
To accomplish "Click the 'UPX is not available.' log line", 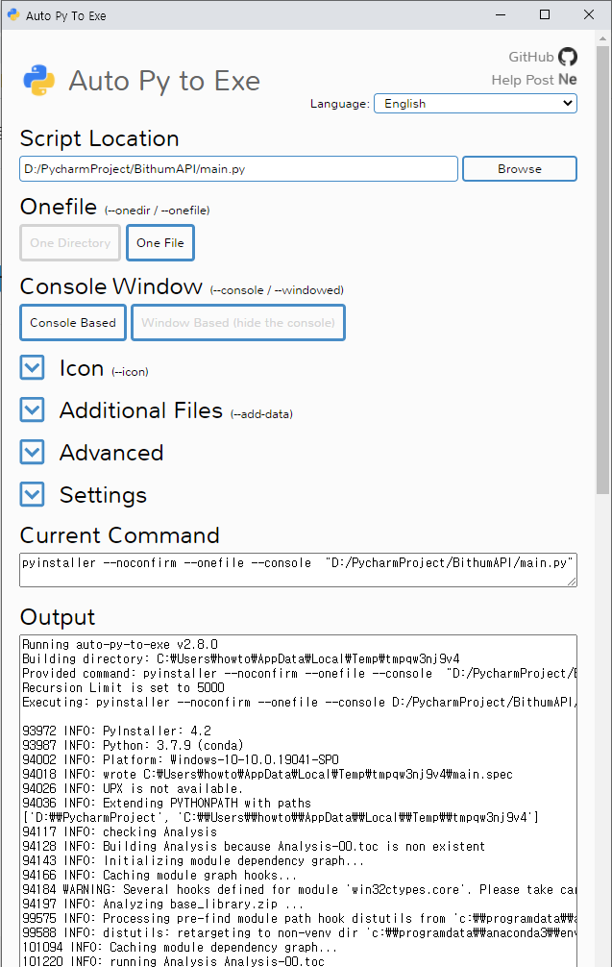I will coord(134,788).
